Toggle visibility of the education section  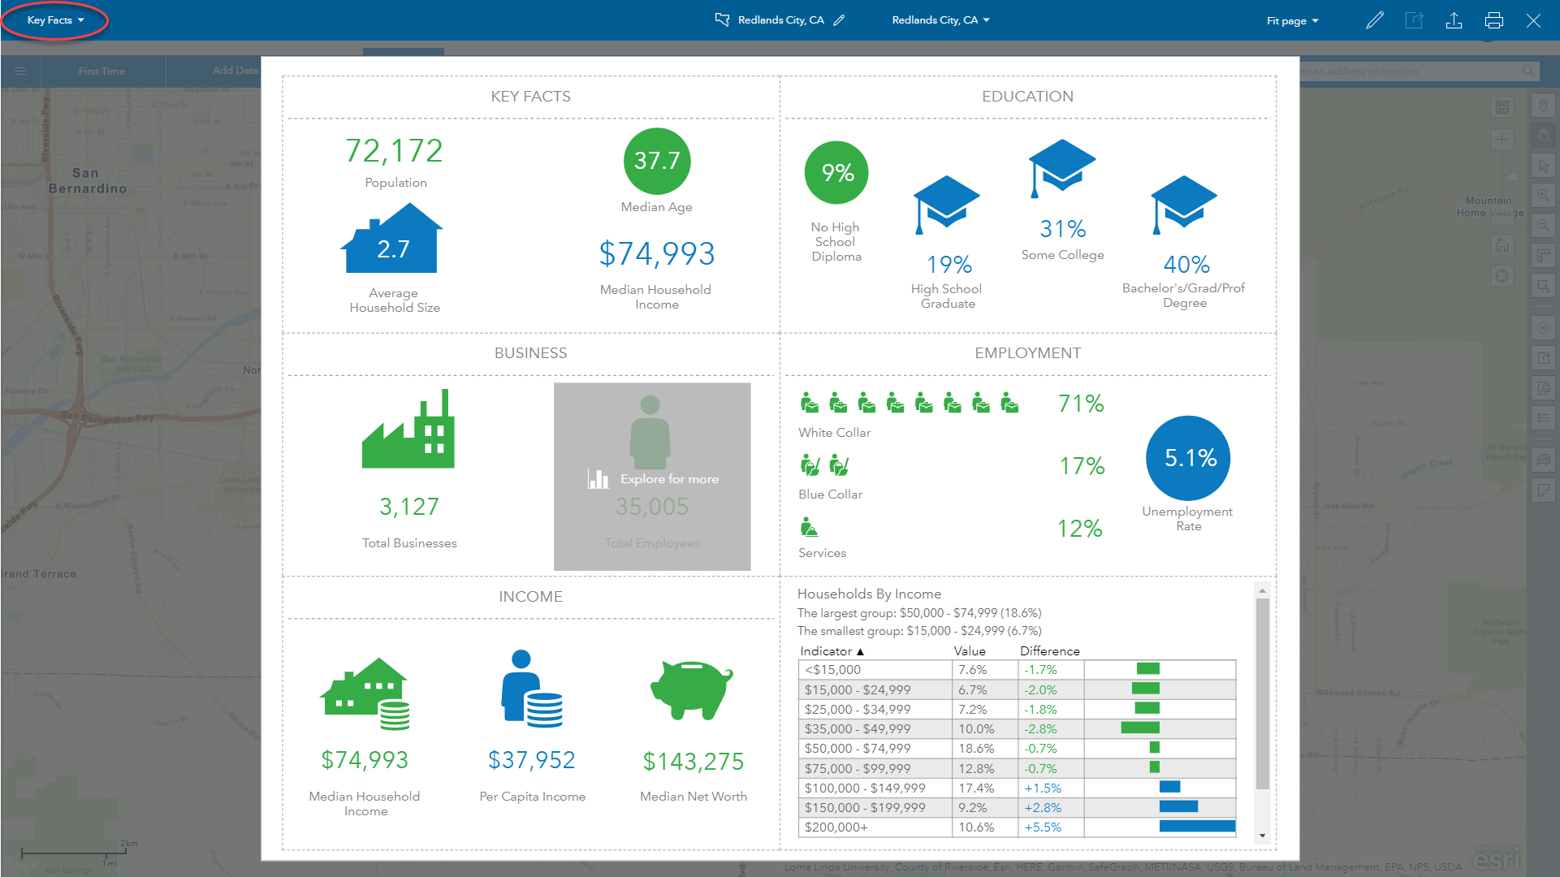click(1026, 97)
